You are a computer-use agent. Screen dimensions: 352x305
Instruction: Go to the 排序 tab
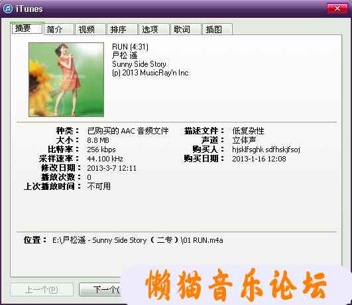[123, 29]
